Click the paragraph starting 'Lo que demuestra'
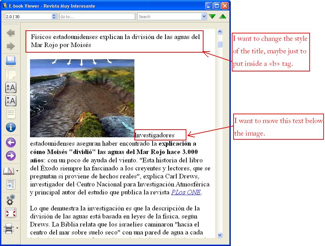The height and width of the screenshot is (246, 325). [x=117, y=220]
